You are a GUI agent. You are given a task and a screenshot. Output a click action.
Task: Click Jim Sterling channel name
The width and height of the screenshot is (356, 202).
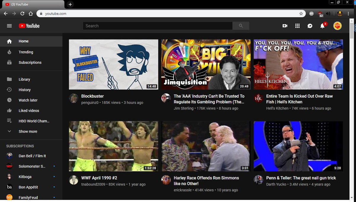pyautogui.click(x=184, y=108)
